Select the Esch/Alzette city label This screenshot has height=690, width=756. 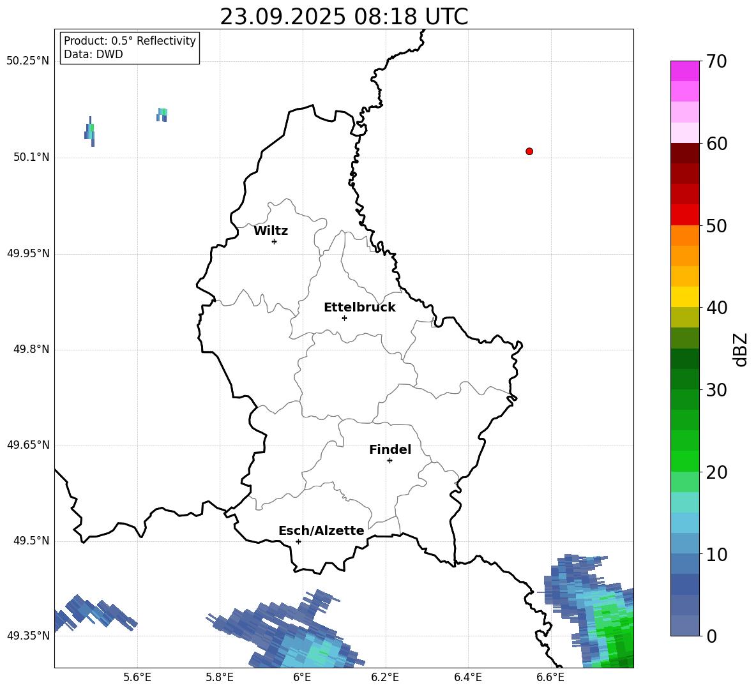[x=321, y=531]
